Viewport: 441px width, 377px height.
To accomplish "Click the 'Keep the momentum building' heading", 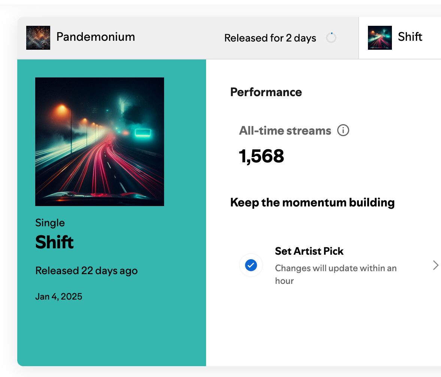I will pos(312,202).
